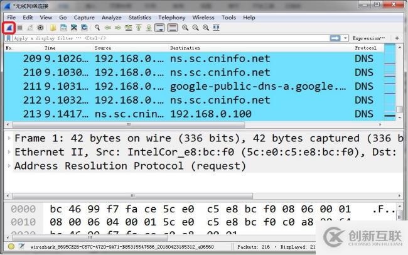Screen dimensions: 408x255
Task: Focus the display filter input field
Action: coord(171,38)
